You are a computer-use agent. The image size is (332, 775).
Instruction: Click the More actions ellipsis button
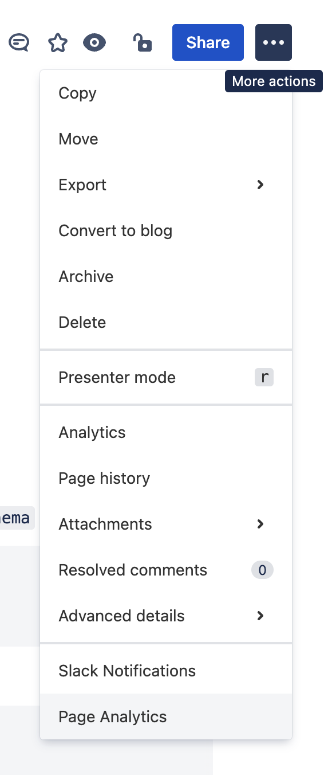click(274, 42)
